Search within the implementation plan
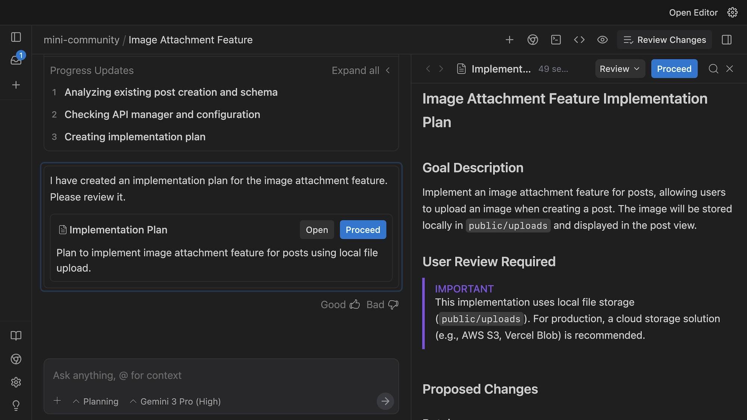 [x=713, y=69]
